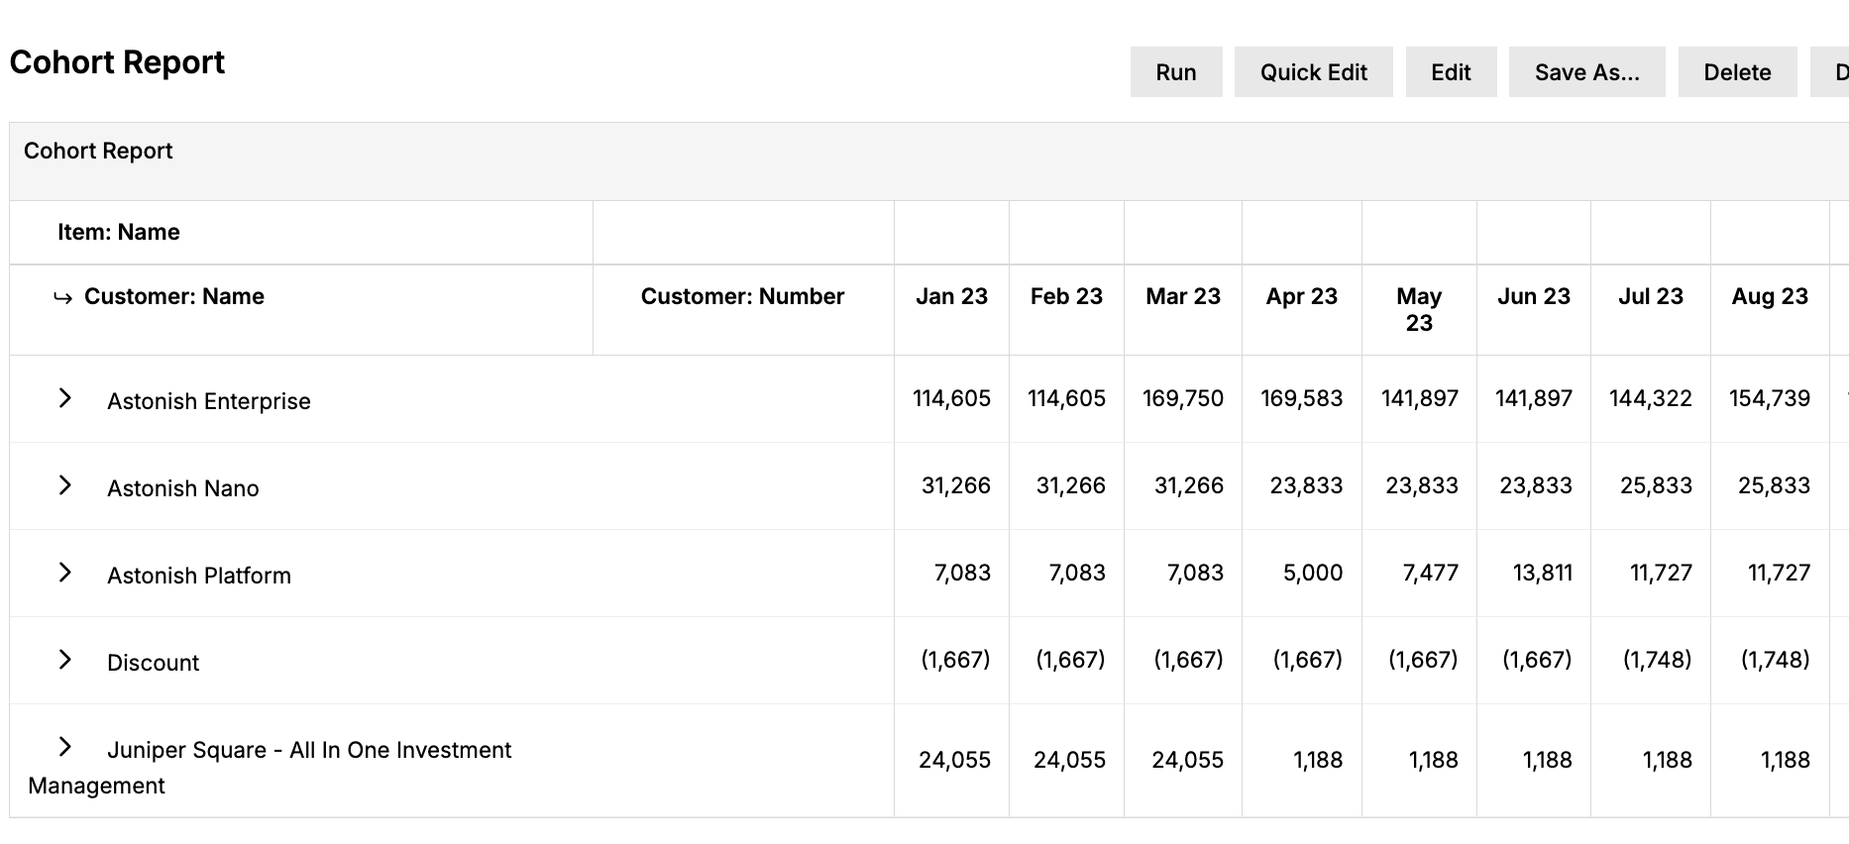The height and width of the screenshot is (844, 1849).
Task: Click Astonish Enterprise May 23 value 141,897
Action: coord(1420,398)
